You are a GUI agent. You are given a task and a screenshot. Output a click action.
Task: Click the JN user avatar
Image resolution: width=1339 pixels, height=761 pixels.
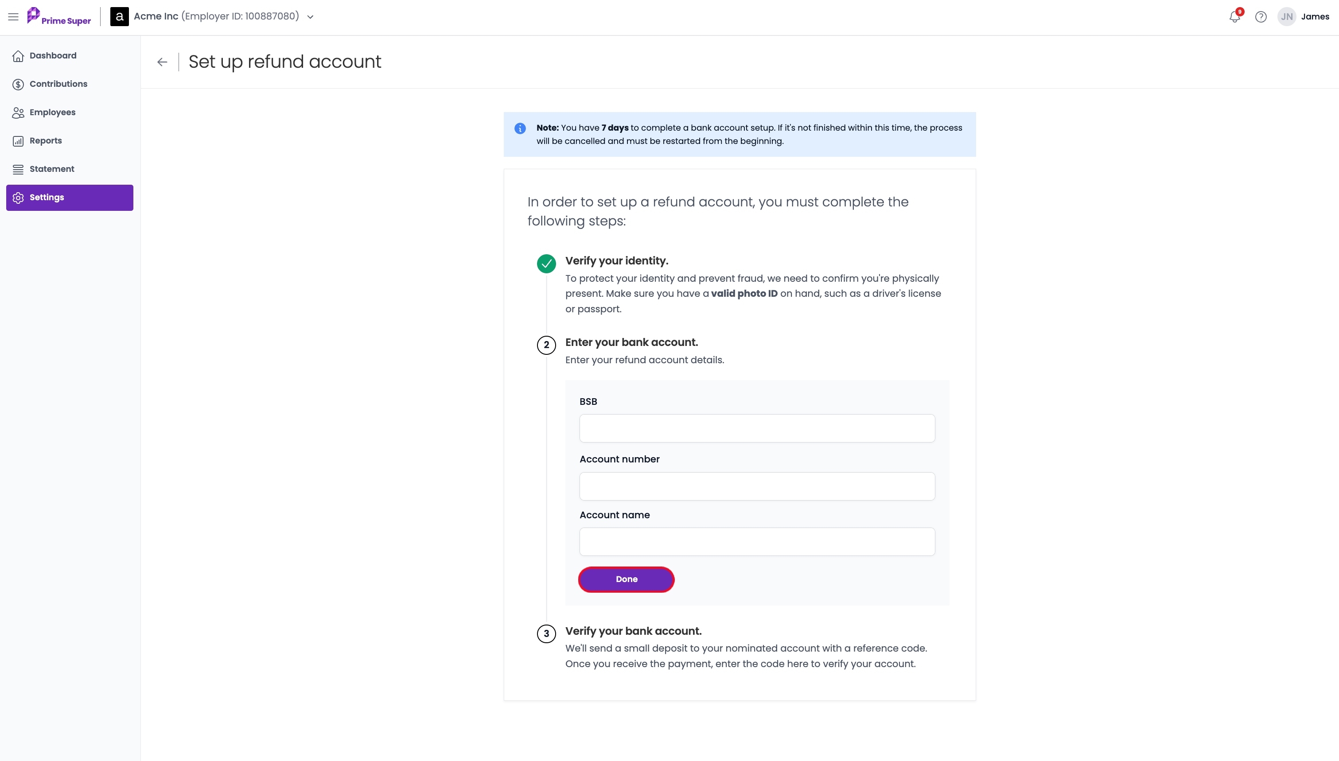(1287, 17)
